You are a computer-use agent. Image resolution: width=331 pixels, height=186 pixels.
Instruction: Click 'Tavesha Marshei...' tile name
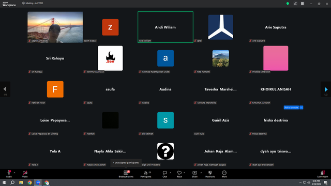[x=220, y=89]
